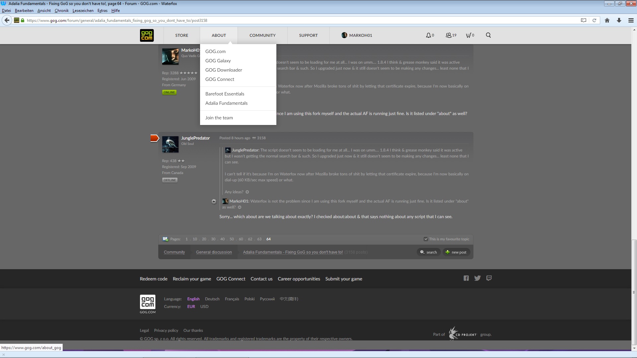637x358 pixels.
Task: Go to page 1 of the thread
Action: coord(186,239)
